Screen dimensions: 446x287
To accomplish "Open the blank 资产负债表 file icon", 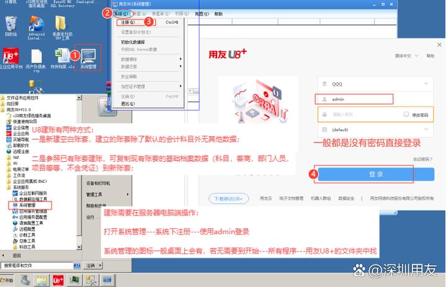I will coord(36,60).
